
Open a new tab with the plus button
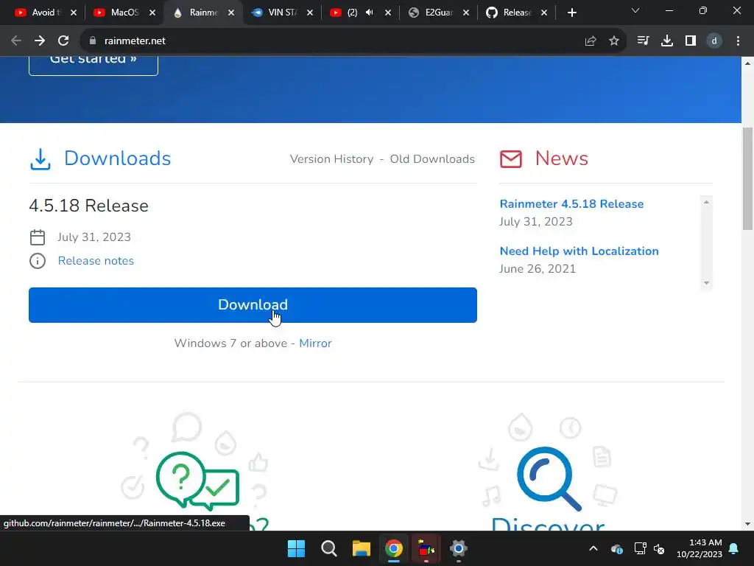[x=571, y=13]
